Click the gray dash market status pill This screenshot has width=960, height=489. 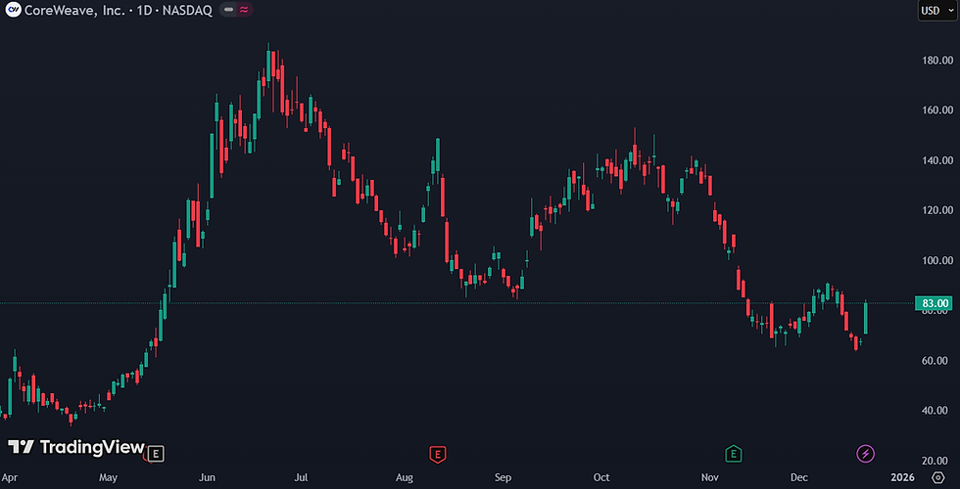click(x=228, y=10)
